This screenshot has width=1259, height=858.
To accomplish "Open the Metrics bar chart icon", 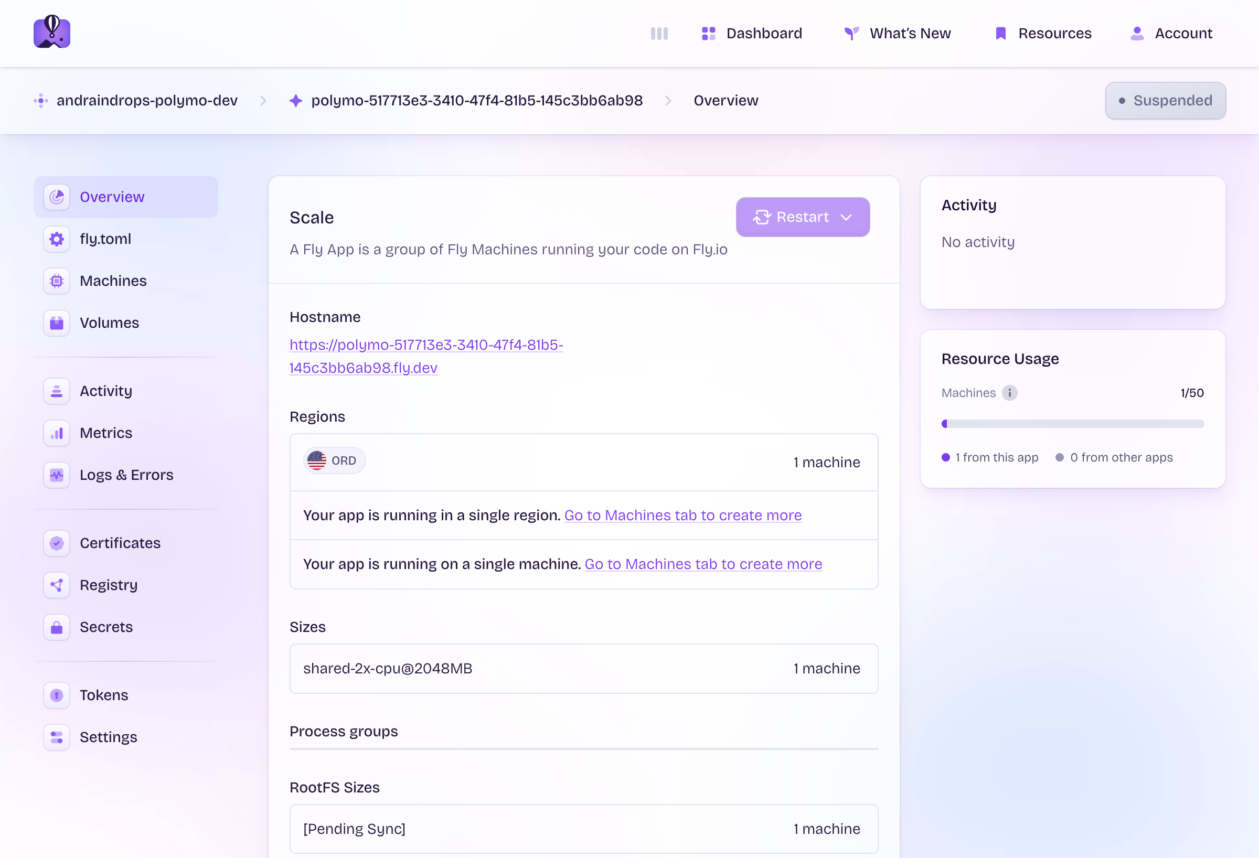I will tap(57, 433).
